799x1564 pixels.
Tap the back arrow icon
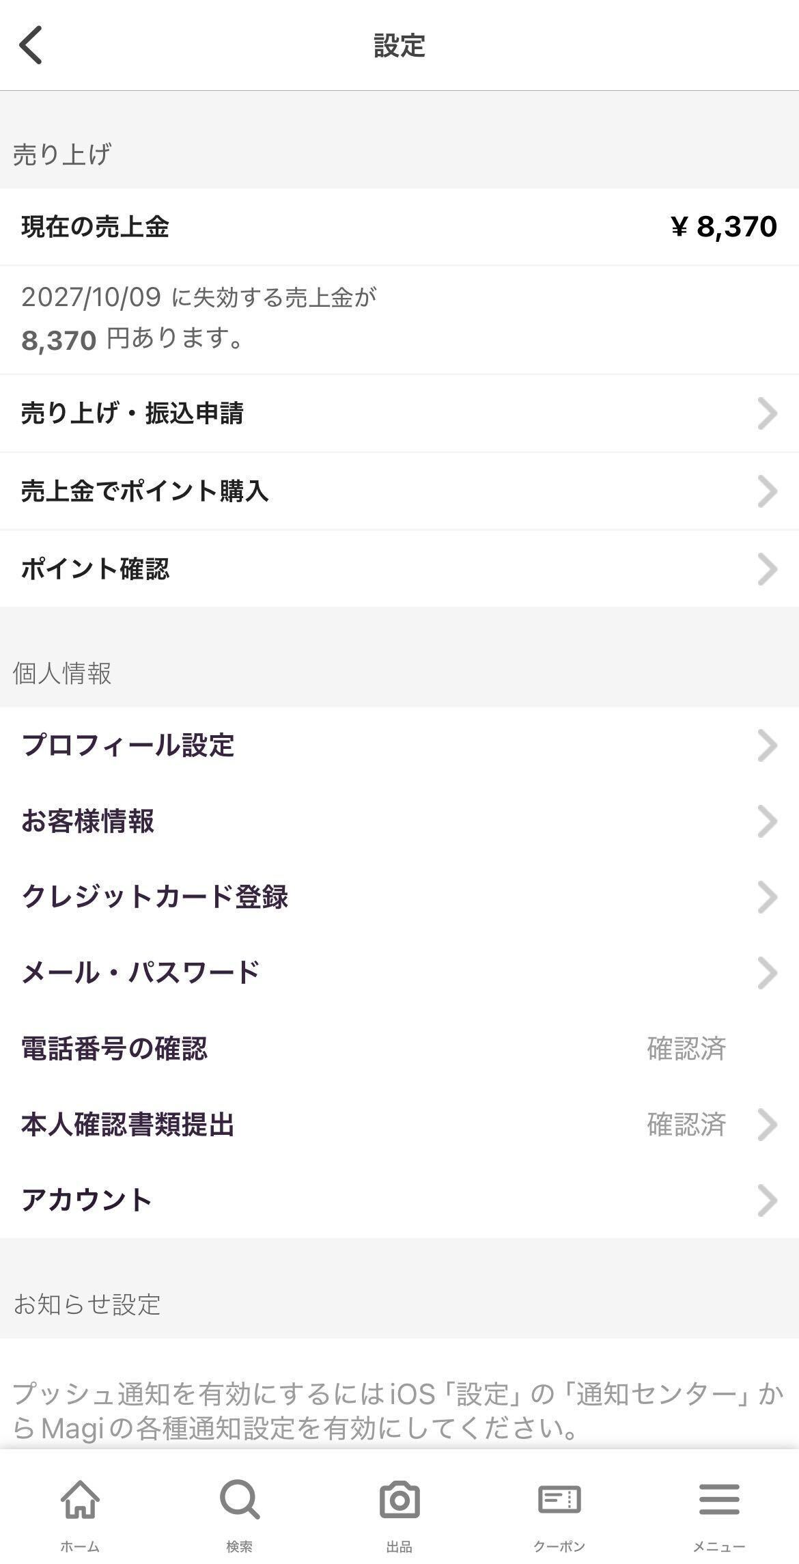pyautogui.click(x=31, y=45)
